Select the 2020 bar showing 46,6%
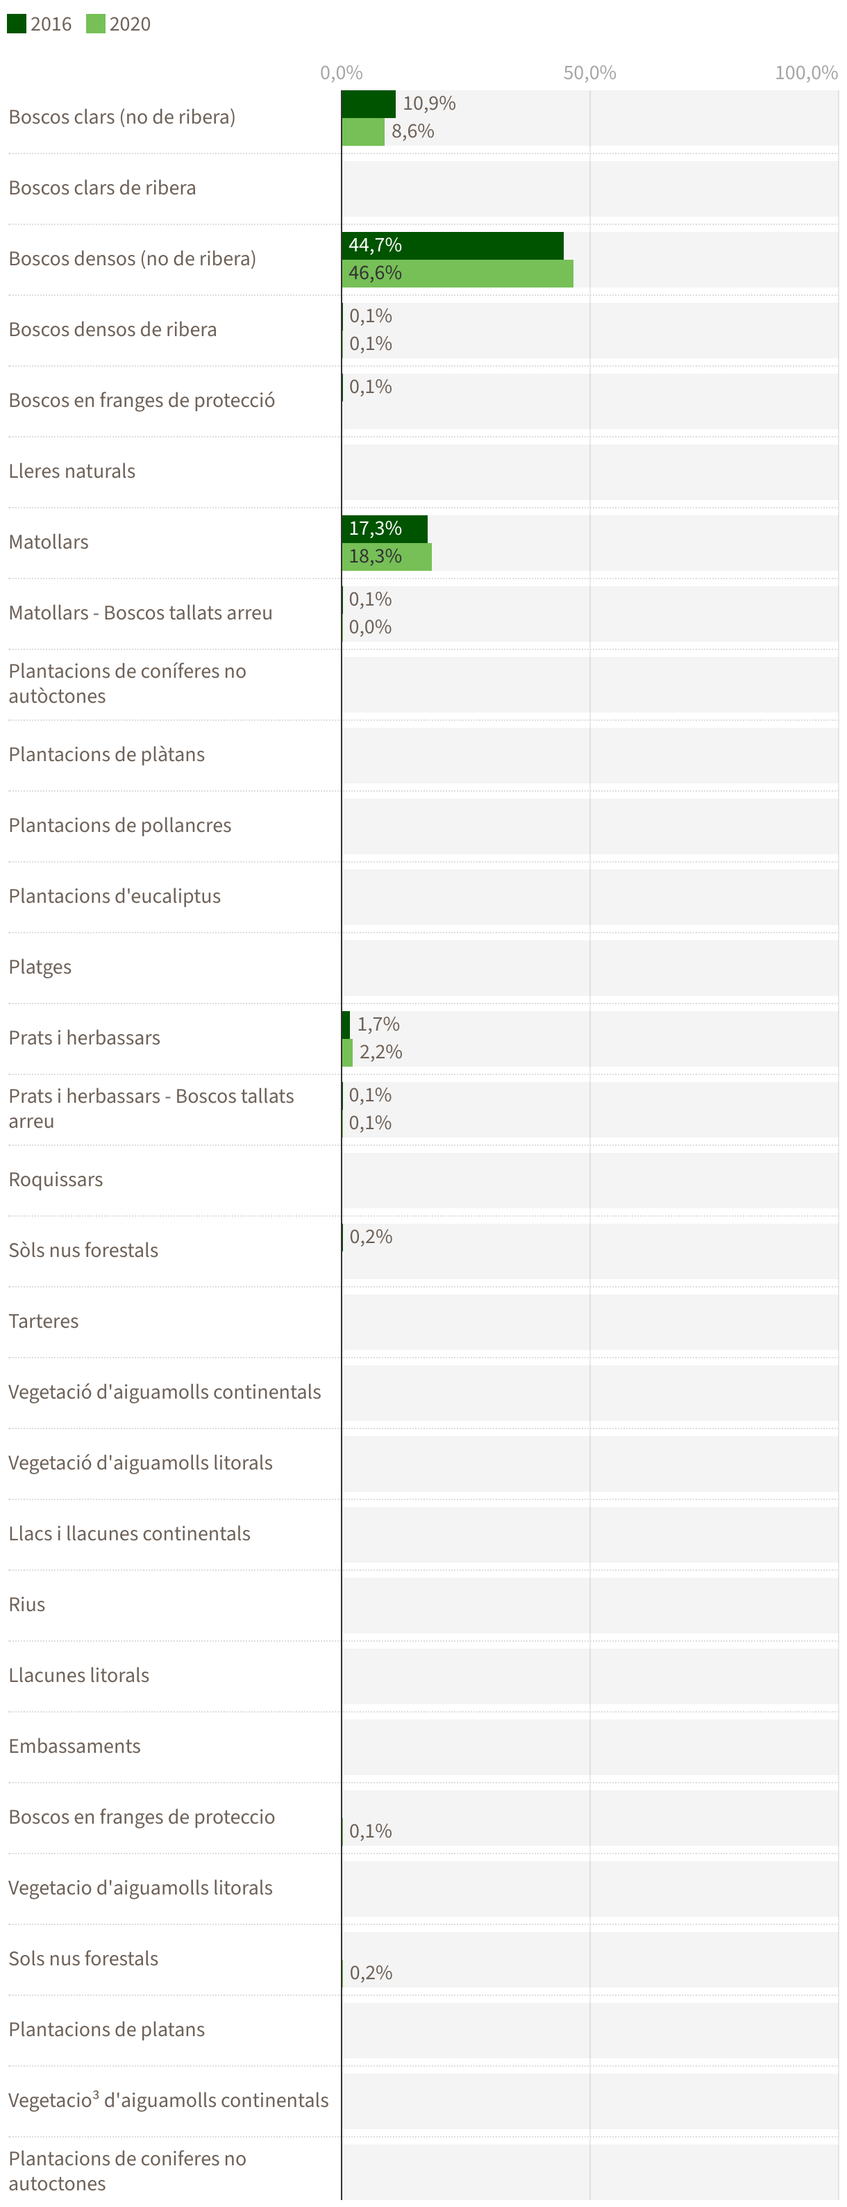Screen dimensions: 847x2207 point(458,274)
